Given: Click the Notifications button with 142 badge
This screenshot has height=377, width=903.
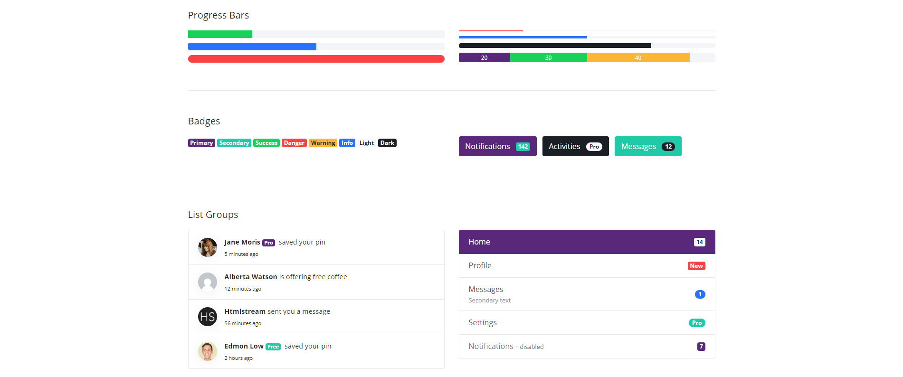Looking at the screenshot, I should pos(497,146).
